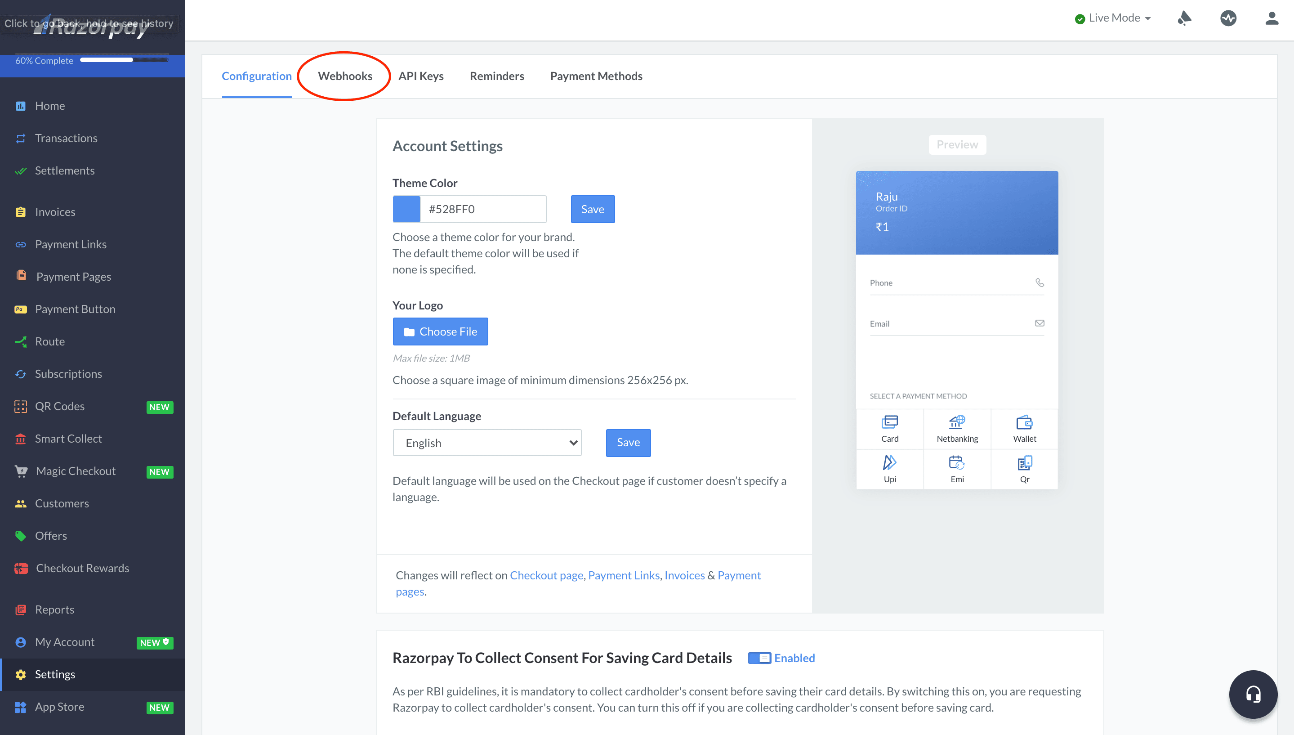Image resolution: width=1294 pixels, height=735 pixels.
Task: Click the blue theme color swatch
Action: (x=406, y=209)
